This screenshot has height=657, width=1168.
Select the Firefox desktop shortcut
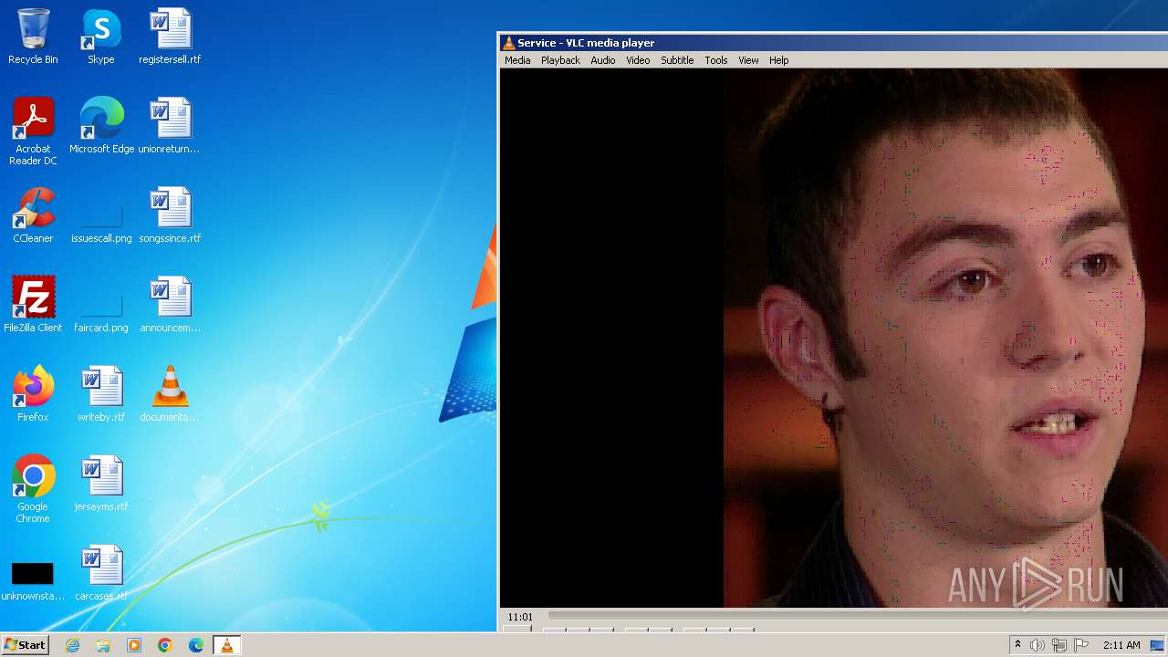click(x=33, y=394)
